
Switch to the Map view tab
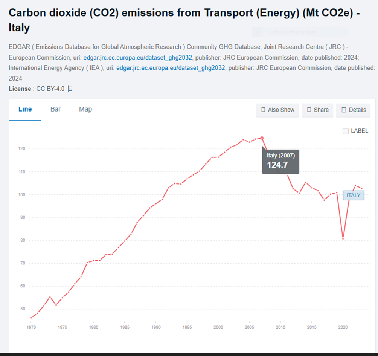tap(85, 109)
